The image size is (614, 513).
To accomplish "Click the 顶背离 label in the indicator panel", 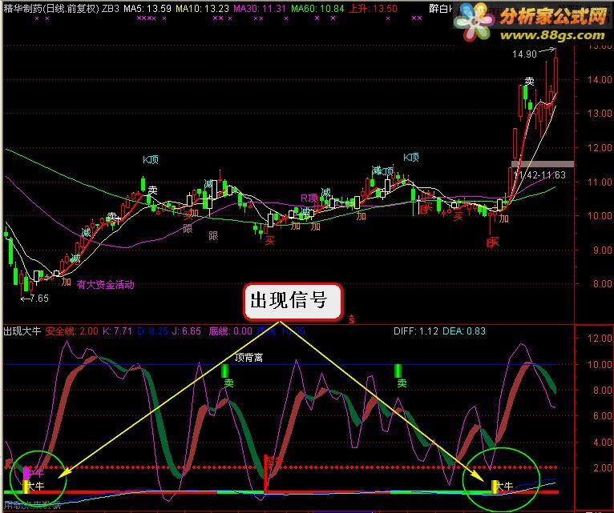I will tap(248, 358).
